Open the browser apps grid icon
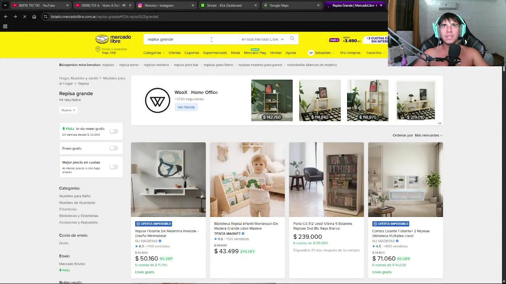Viewport: 506px width, 284px height. (x=5, y=26)
